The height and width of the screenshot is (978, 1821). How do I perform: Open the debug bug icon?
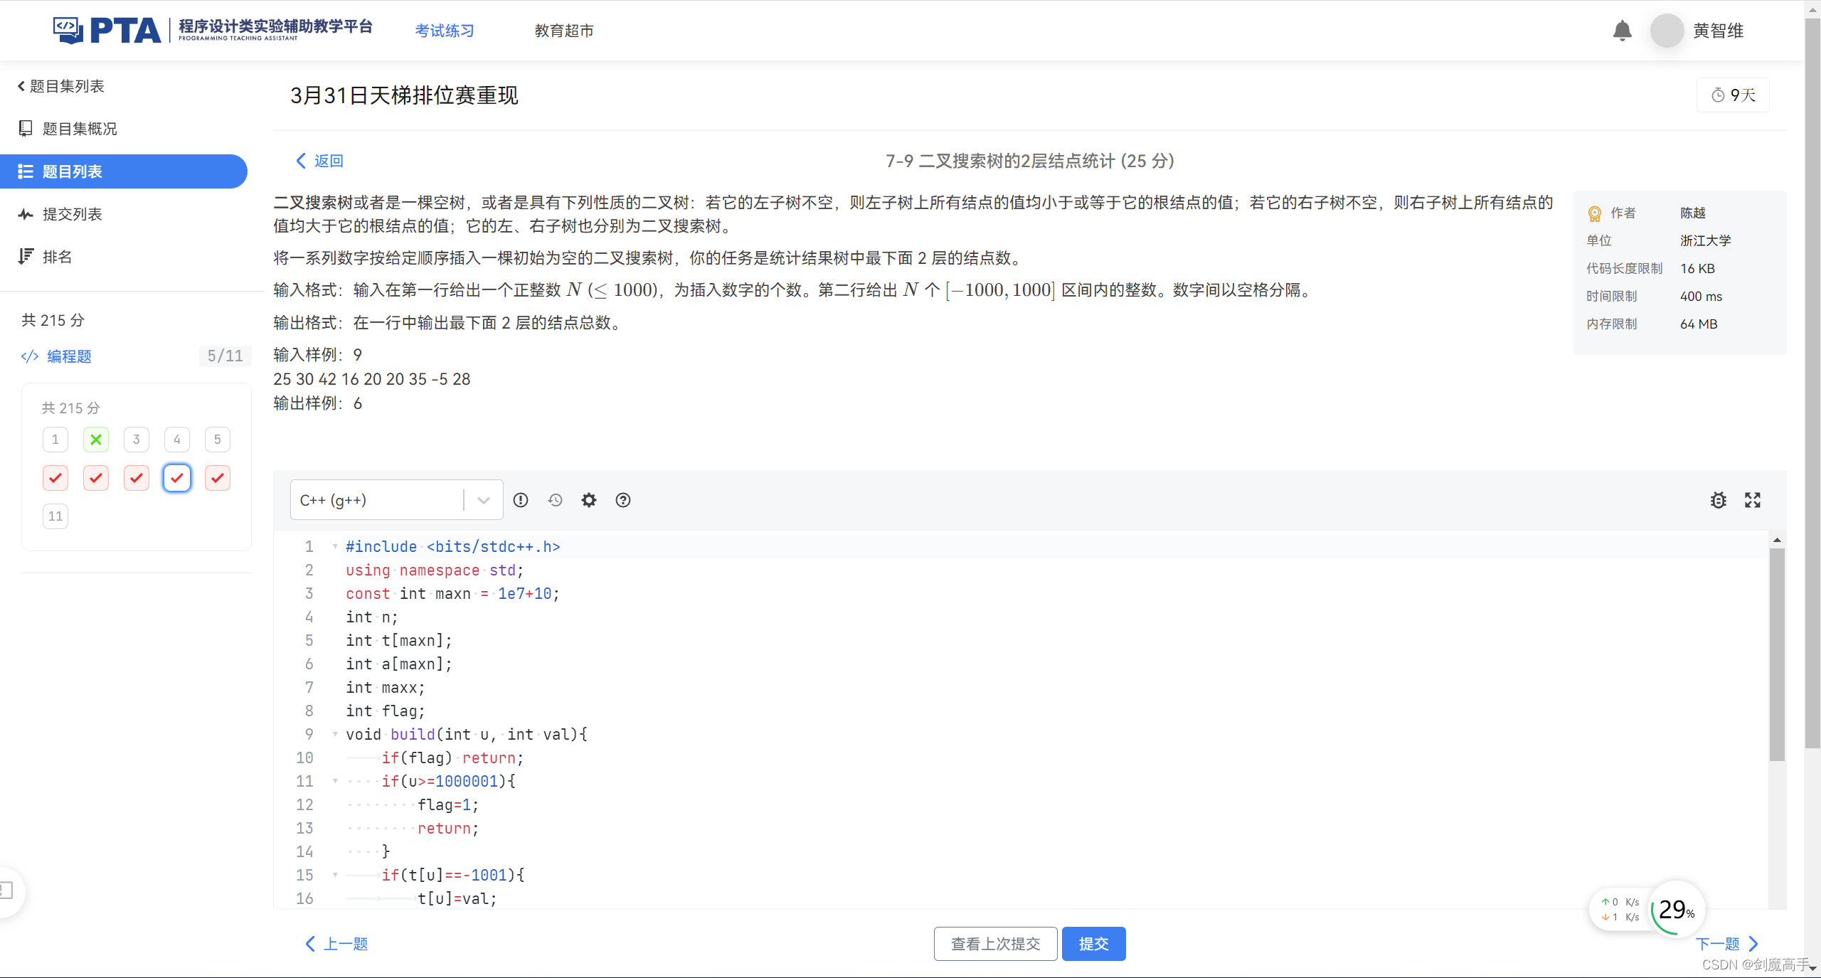pos(1719,500)
